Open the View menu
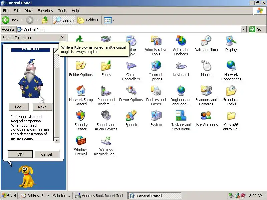Screen dimensions: 267x200 pyautogui.click(x=29, y=11)
